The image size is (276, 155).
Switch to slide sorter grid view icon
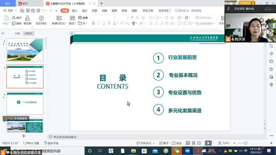tap(194, 143)
